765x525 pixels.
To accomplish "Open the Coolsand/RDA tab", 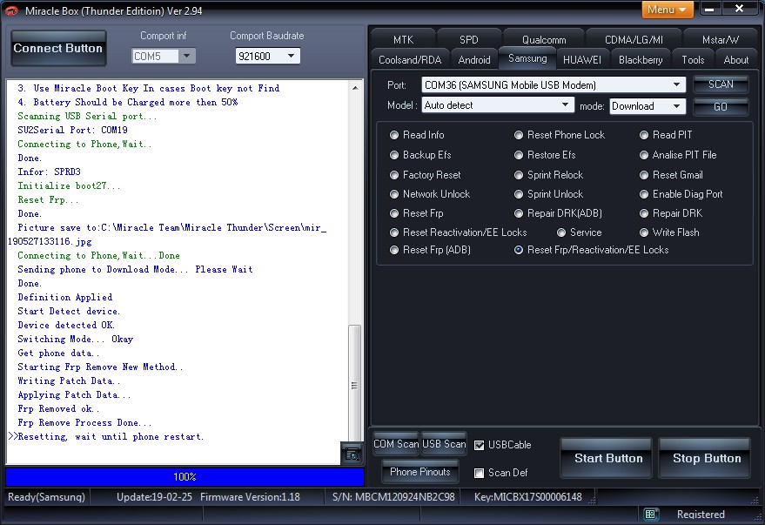I will 410,59.
